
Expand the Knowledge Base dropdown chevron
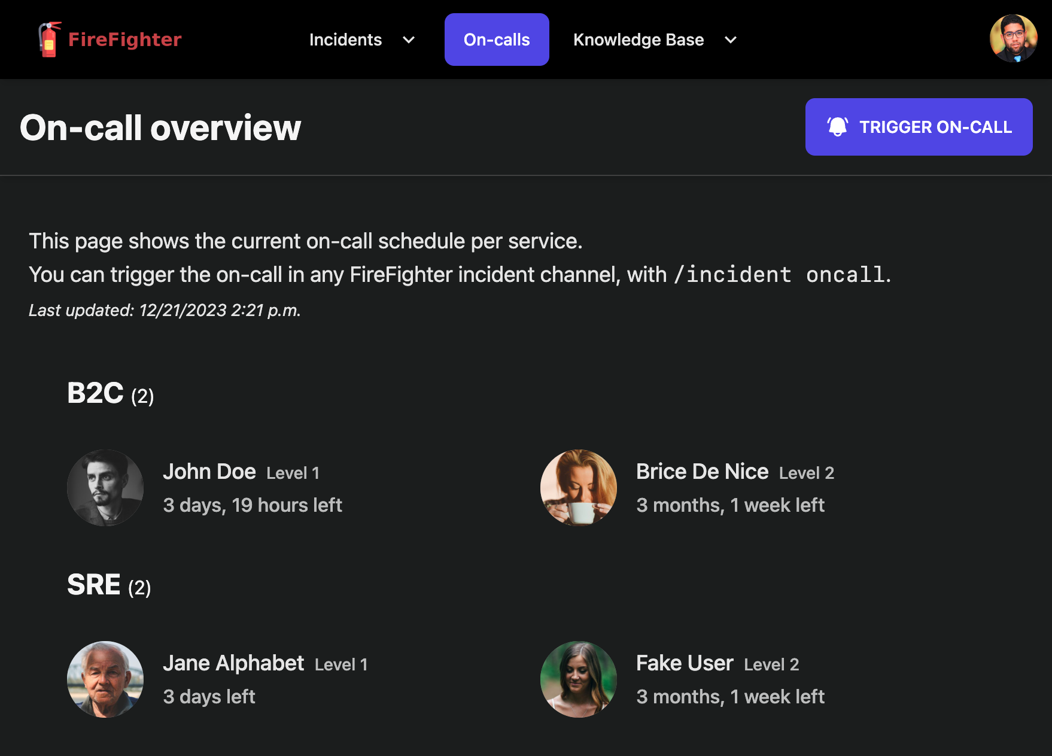(x=731, y=40)
